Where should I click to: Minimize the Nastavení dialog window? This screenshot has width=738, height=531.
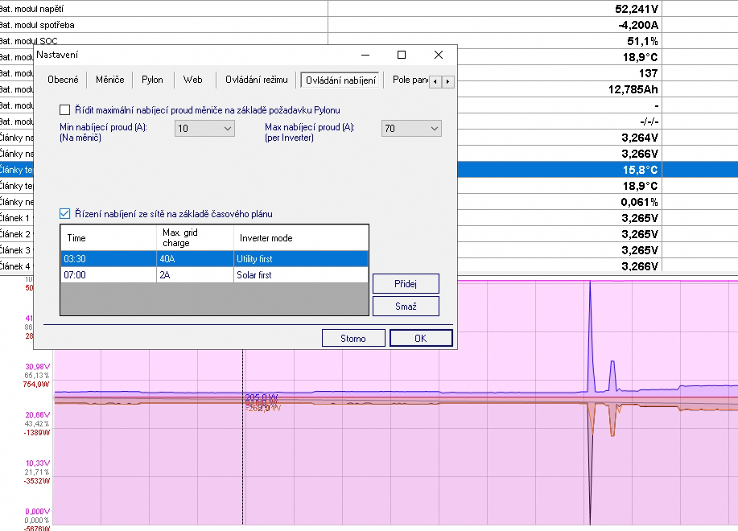point(365,55)
